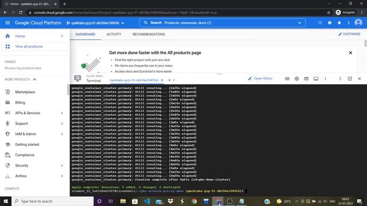367x206 pixels.
Task: Open the Help icon in header
Action: coord(330,23)
